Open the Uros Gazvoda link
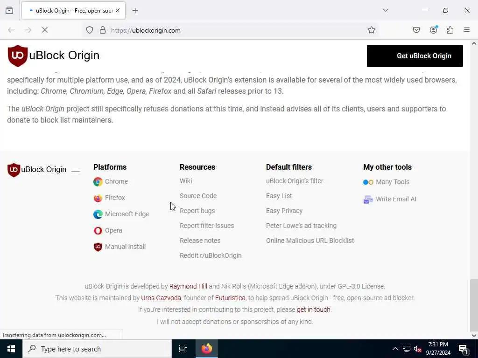478x358 pixels. (161, 298)
